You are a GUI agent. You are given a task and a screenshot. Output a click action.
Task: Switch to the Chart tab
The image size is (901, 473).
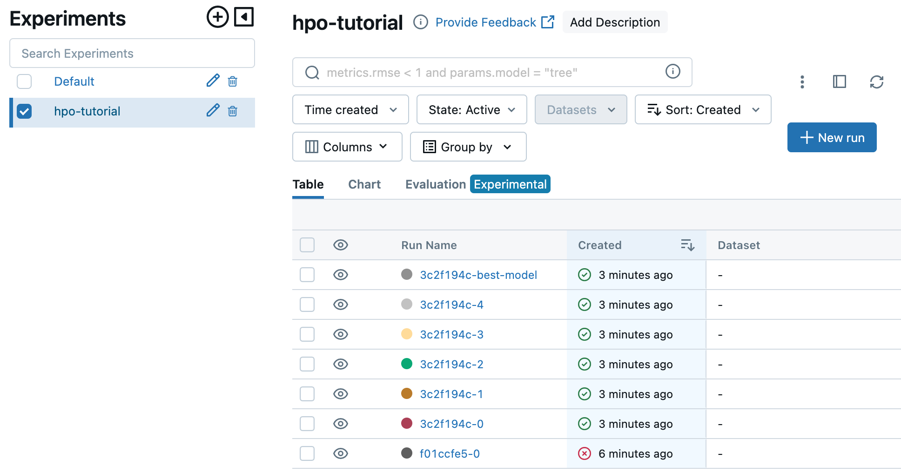(364, 184)
